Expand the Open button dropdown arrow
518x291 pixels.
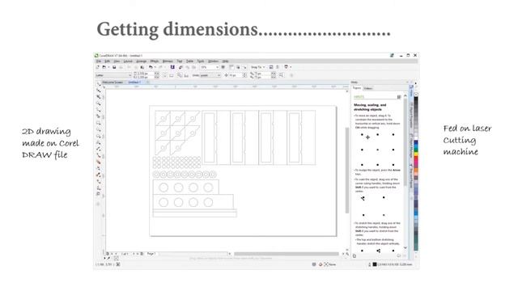point(108,67)
